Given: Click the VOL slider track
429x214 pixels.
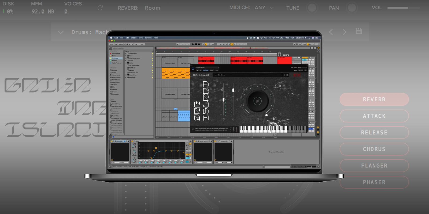Looking at the screenshot, I should (404, 8).
